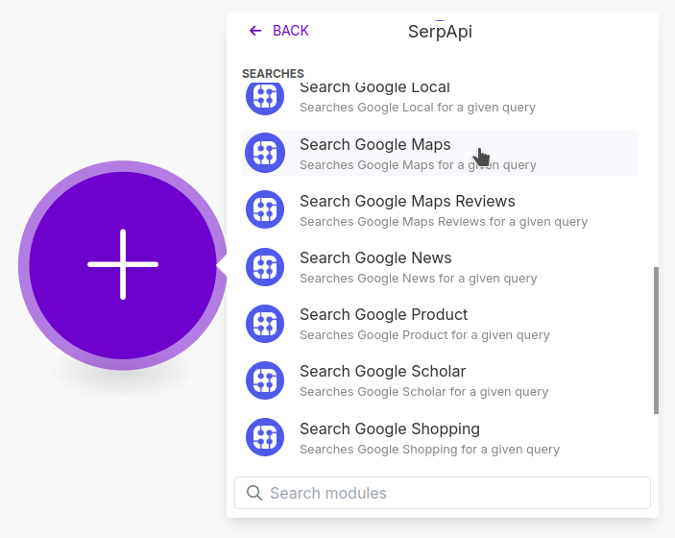675x538 pixels.
Task: Click the Search Google Maps Reviews module icon
Action: (265, 209)
